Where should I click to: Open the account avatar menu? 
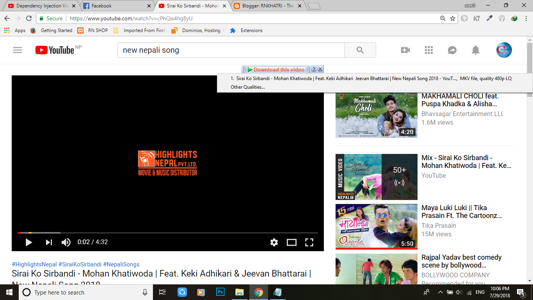pos(504,50)
